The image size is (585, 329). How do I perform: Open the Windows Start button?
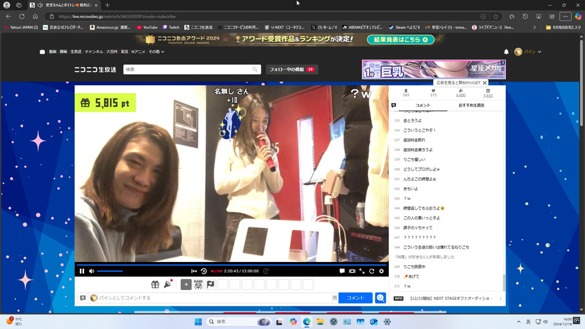[x=198, y=322]
